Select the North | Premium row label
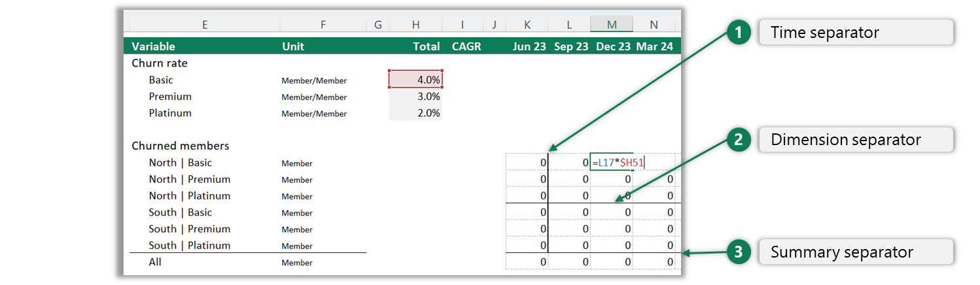 pos(189,179)
